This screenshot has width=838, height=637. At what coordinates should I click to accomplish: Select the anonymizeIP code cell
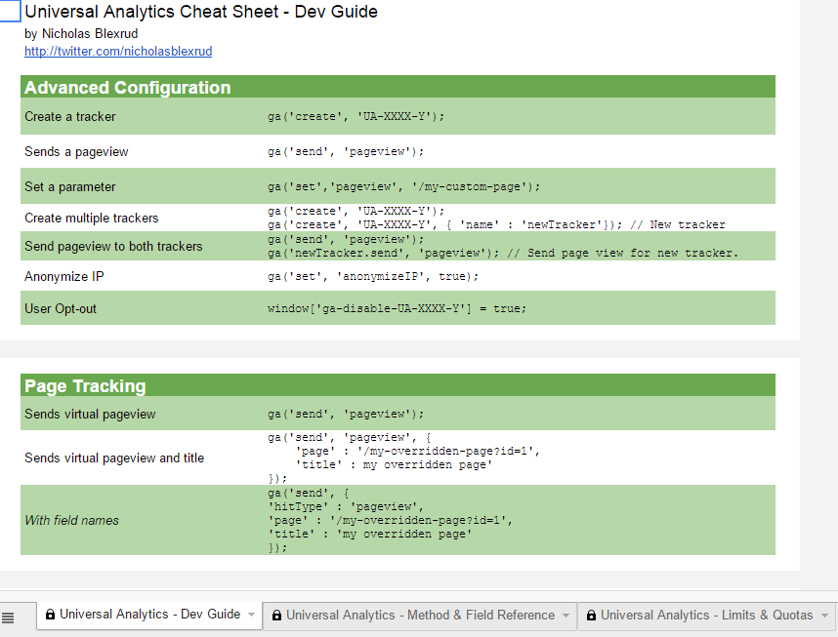(373, 276)
